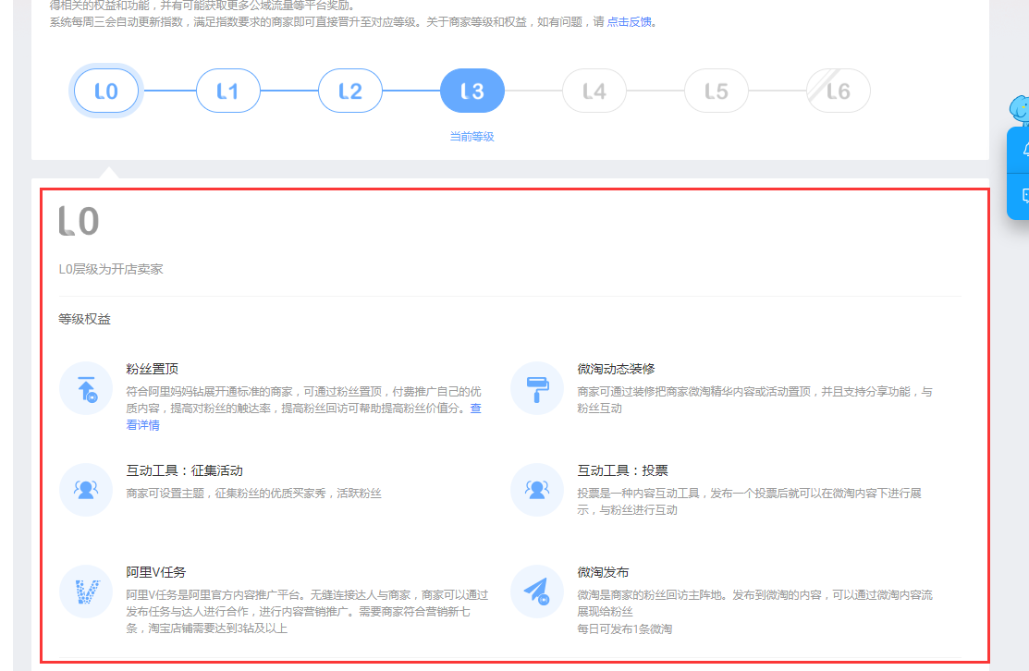Screen dimensions: 1029x671
Task: Select the highlighted L3 current level
Action: [472, 91]
